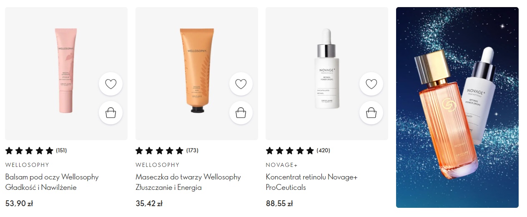Click the NOVAGE+ brand label
This screenshot has width=527, height=217.
tap(282, 165)
